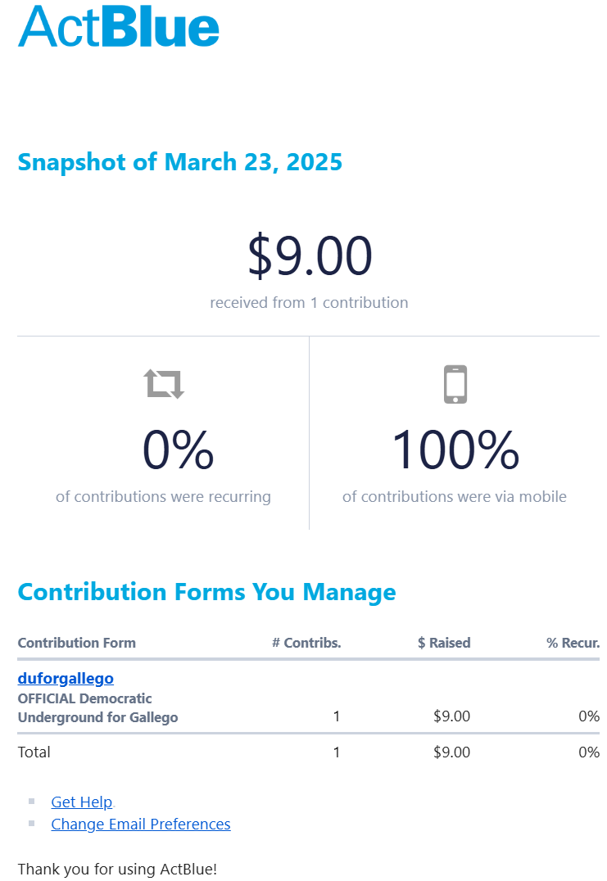Click the mobile phone icon

point(455,384)
